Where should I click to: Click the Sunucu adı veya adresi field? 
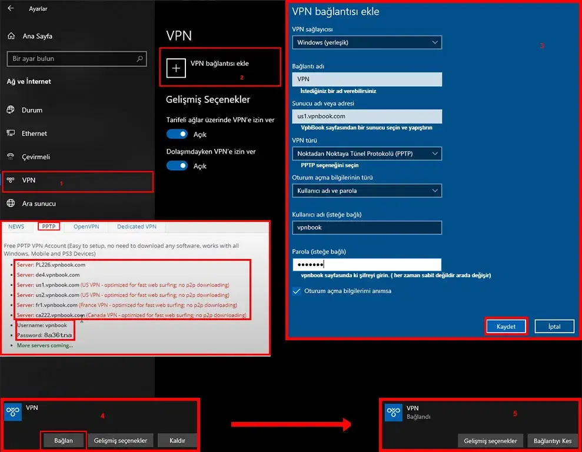367,116
